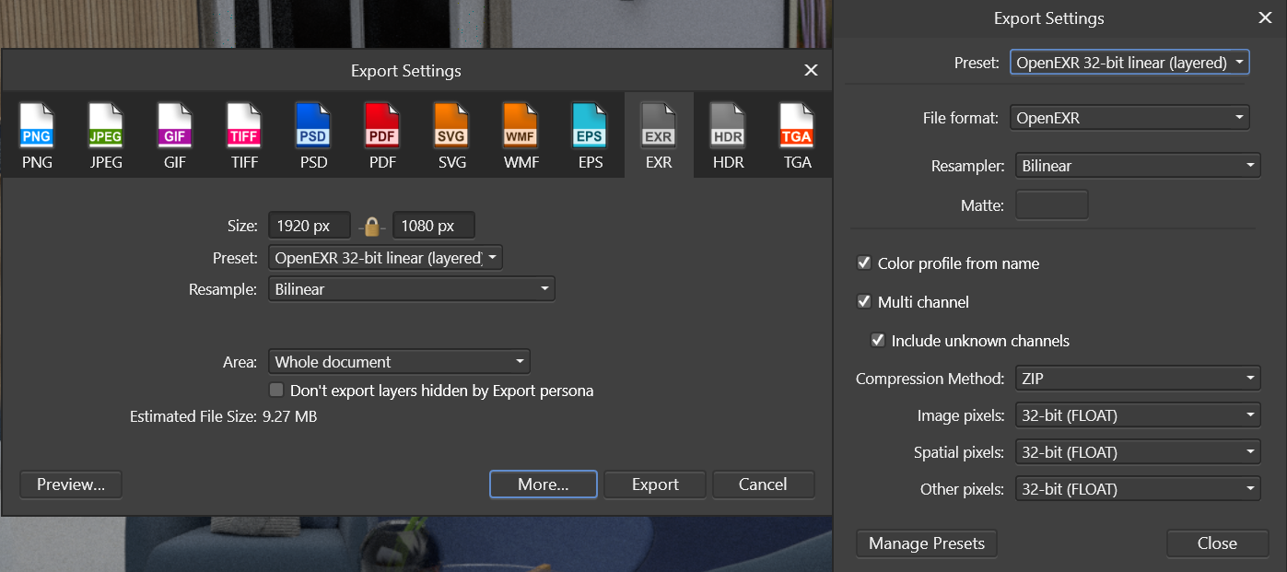Screen dimensions: 1287x572
Task: Enable Don't export layers hidden by Export persona
Action: (x=276, y=390)
